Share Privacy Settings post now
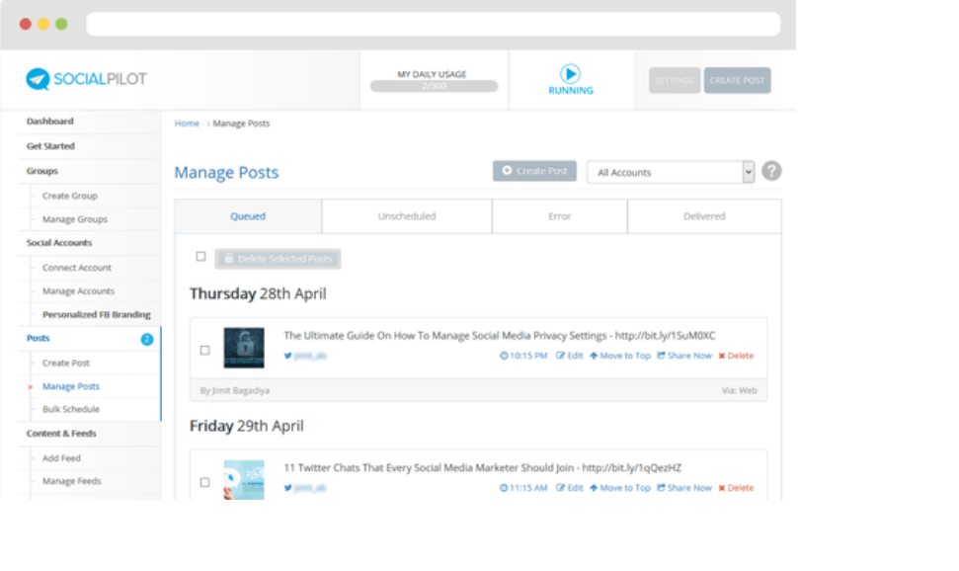The image size is (959, 571). [684, 356]
